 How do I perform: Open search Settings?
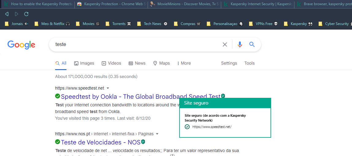(x=229, y=63)
